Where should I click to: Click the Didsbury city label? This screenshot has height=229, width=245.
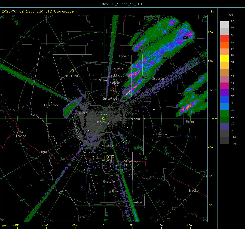[103, 122]
